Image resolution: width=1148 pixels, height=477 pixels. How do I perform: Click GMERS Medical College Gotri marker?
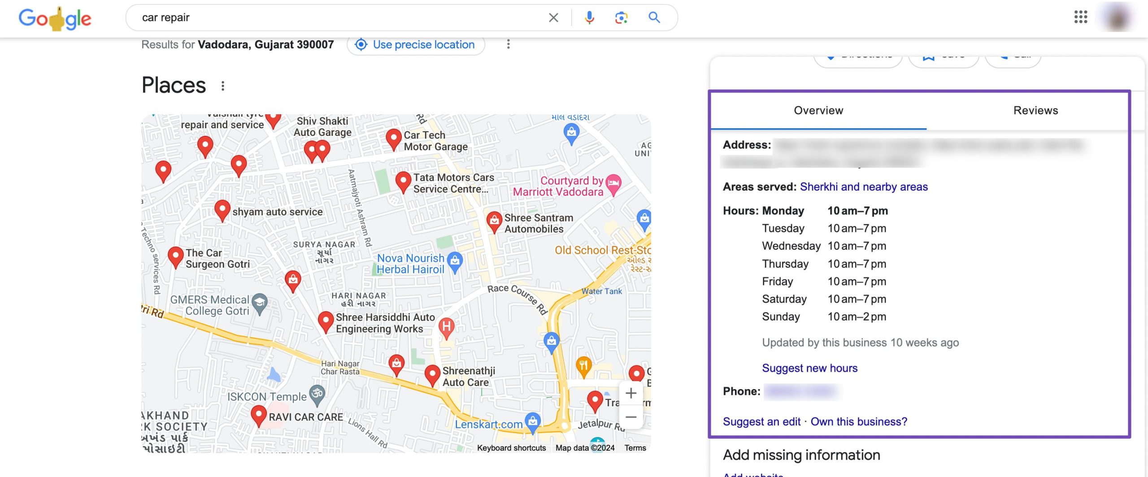pyautogui.click(x=259, y=303)
